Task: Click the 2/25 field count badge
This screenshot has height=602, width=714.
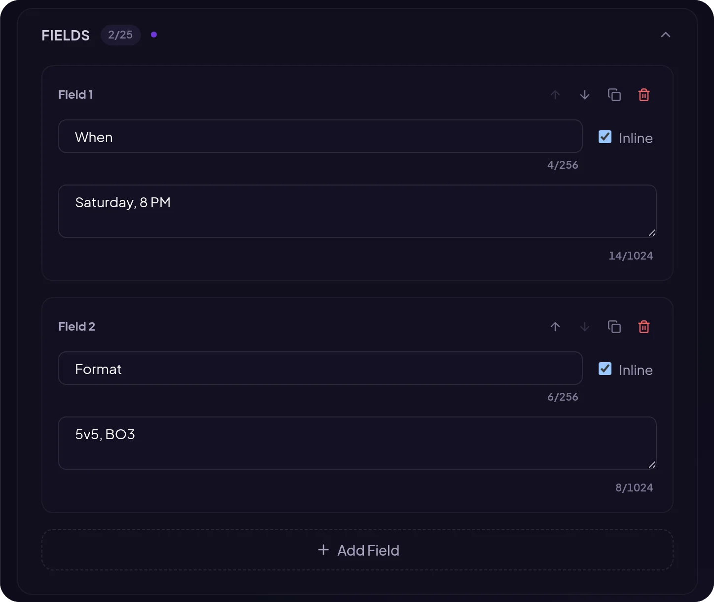Action: coord(121,35)
